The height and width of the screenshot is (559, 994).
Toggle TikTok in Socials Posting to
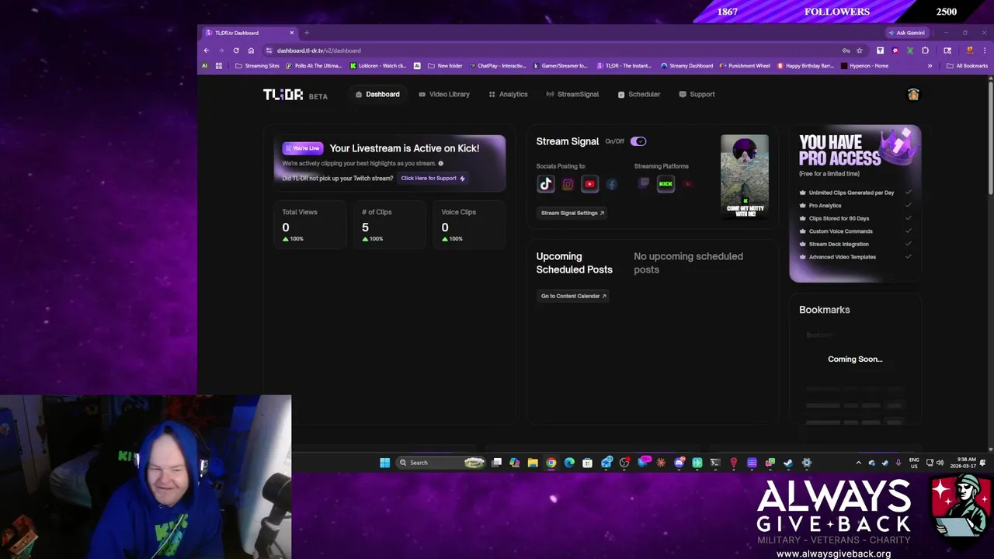(546, 184)
